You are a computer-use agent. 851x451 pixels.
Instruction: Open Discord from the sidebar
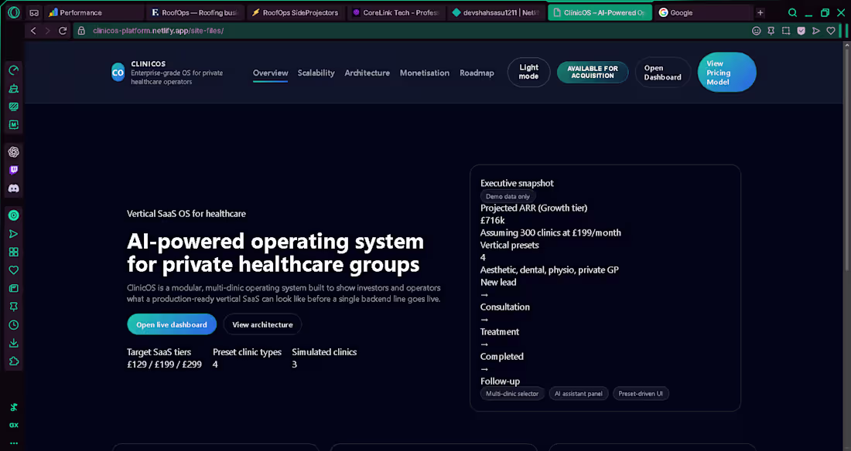[13, 188]
